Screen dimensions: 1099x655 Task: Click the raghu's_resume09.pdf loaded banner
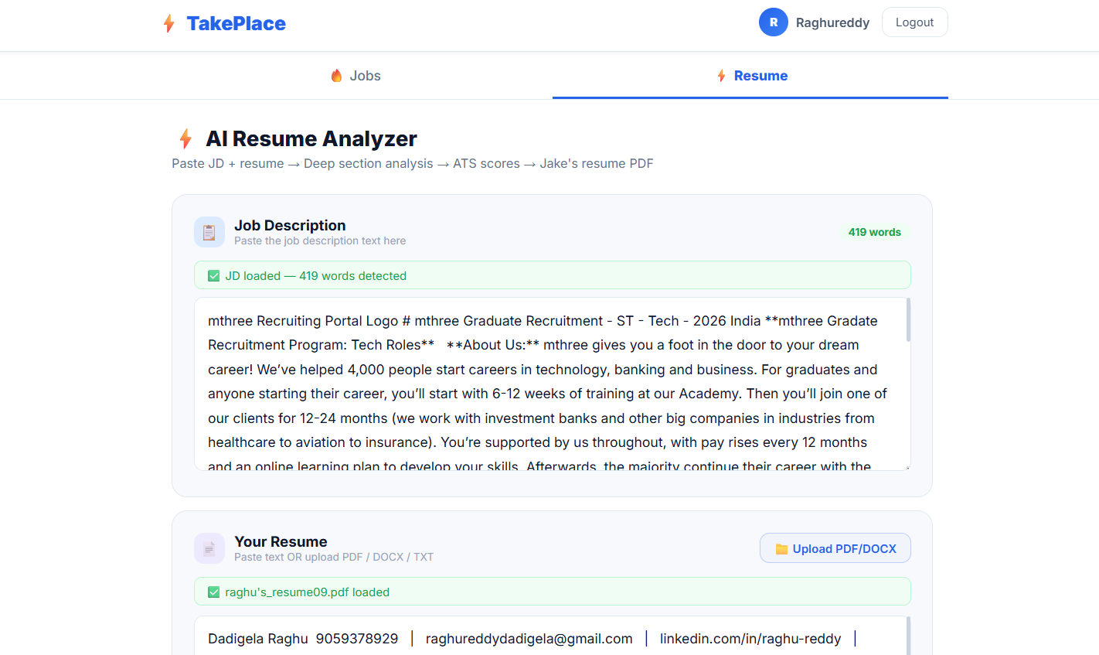tap(552, 592)
